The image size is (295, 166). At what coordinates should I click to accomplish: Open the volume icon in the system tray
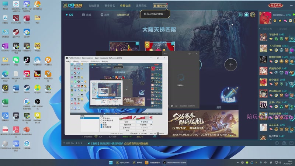click(x=280, y=162)
